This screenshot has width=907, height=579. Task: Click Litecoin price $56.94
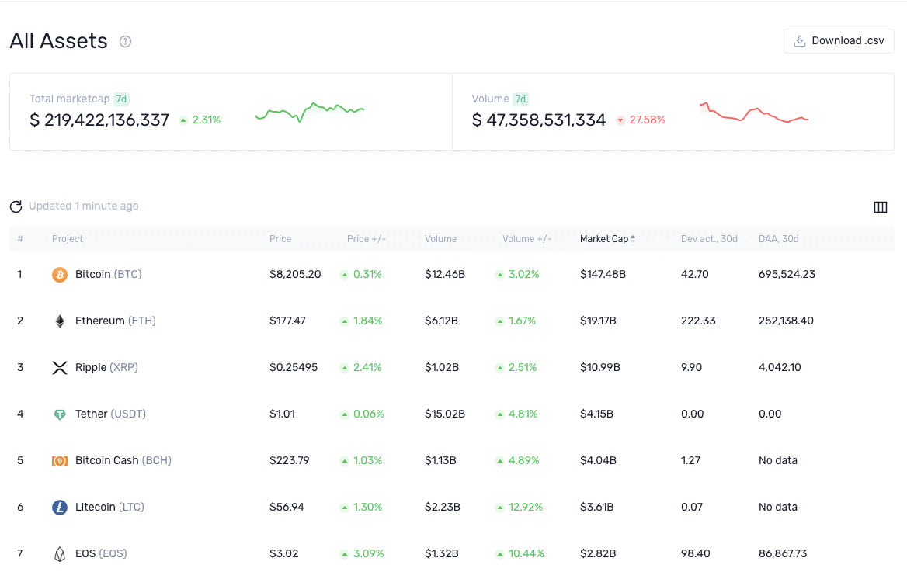(x=287, y=508)
